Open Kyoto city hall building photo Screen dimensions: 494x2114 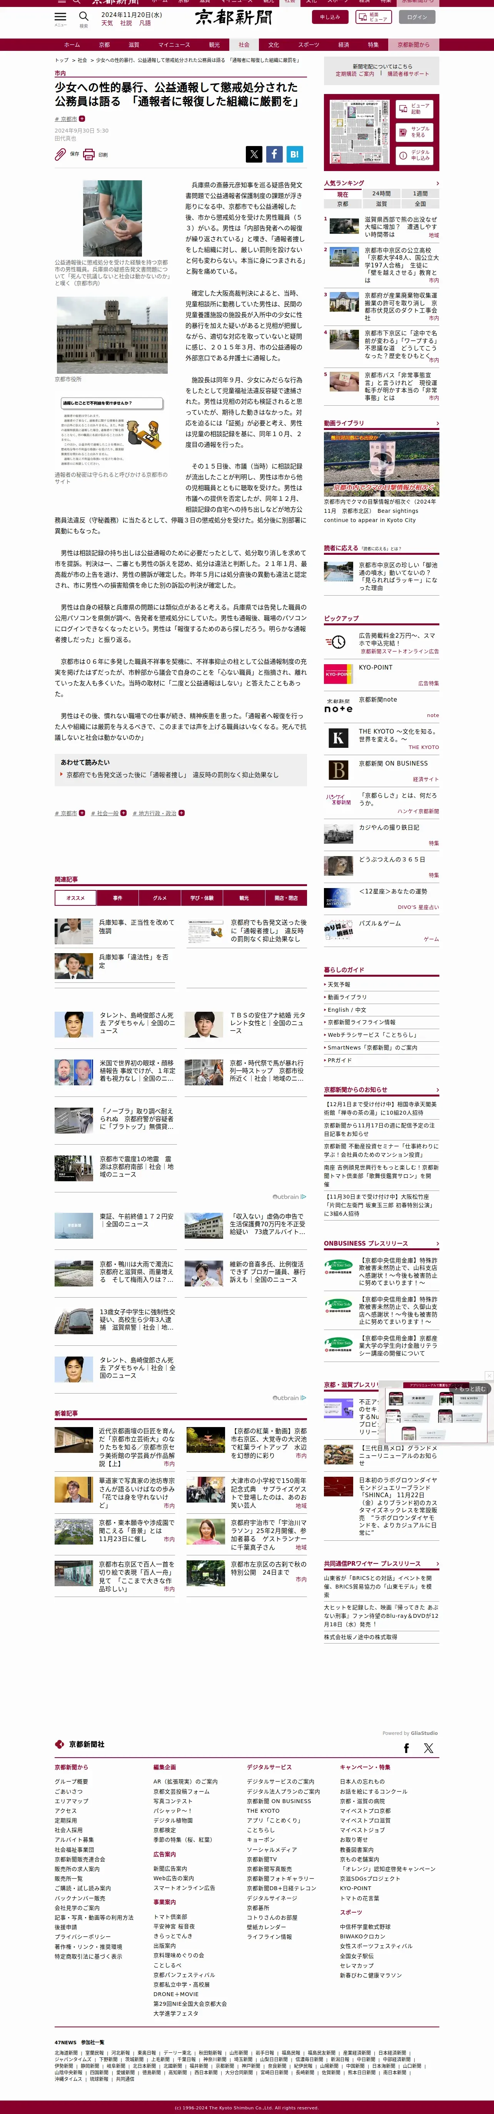pyautogui.click(x=112, y=336)
